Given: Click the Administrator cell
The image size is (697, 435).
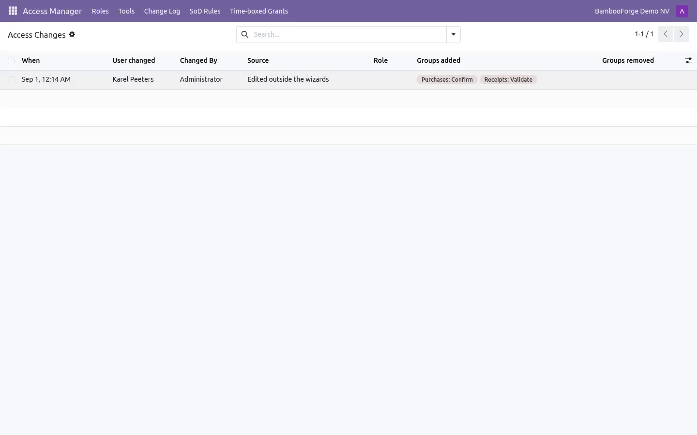Looking at the screenshot, I should click(x=201, y=79).
